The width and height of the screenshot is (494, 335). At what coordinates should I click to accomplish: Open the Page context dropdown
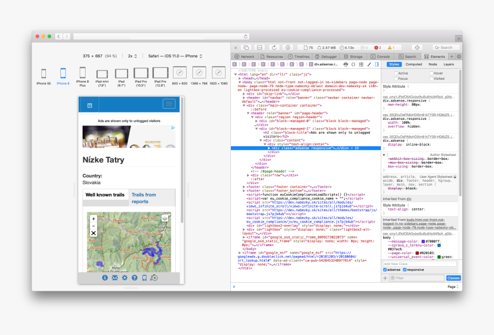click(453, 287)
